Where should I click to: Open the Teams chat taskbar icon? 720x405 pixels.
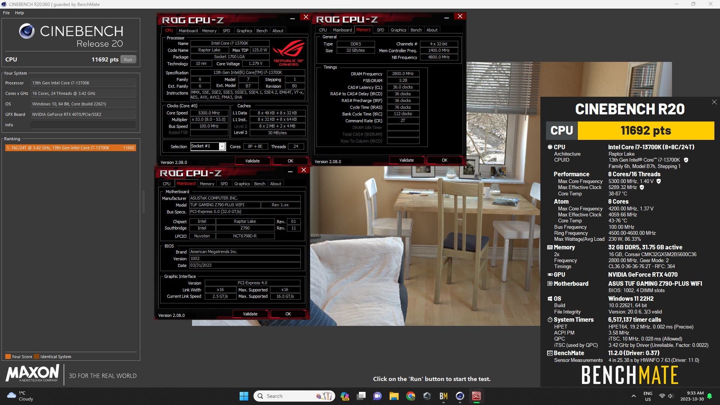[378, 396]
